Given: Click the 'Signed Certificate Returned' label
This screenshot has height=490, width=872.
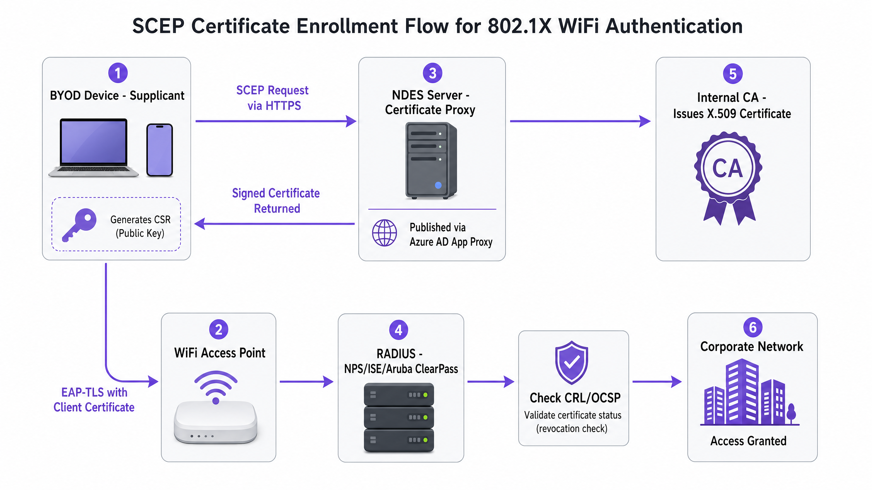Looking at the screenshot, I should [x=276, y=201].
